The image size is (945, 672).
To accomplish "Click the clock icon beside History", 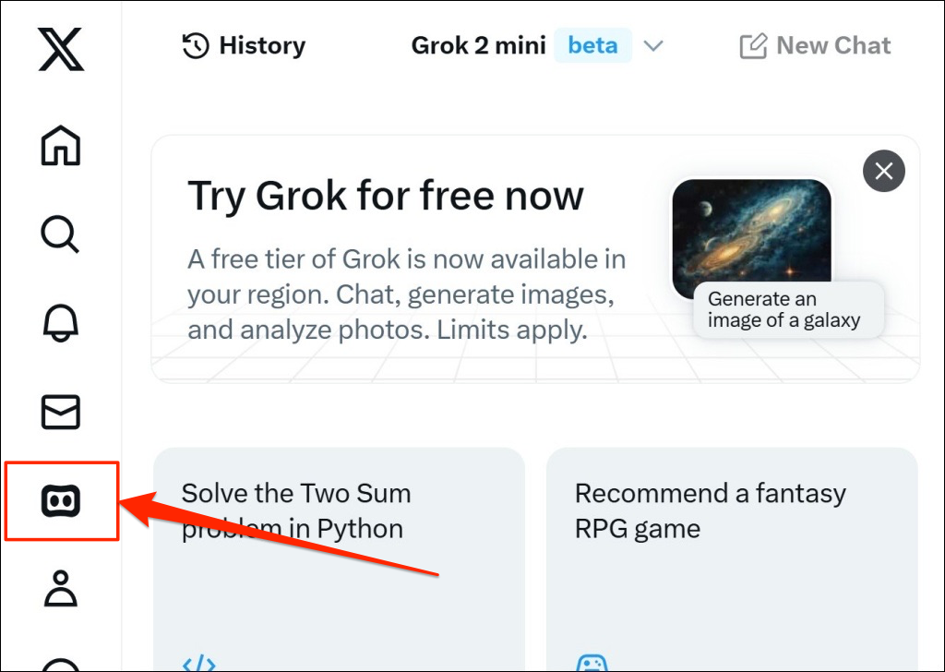I will click(196, 46).
